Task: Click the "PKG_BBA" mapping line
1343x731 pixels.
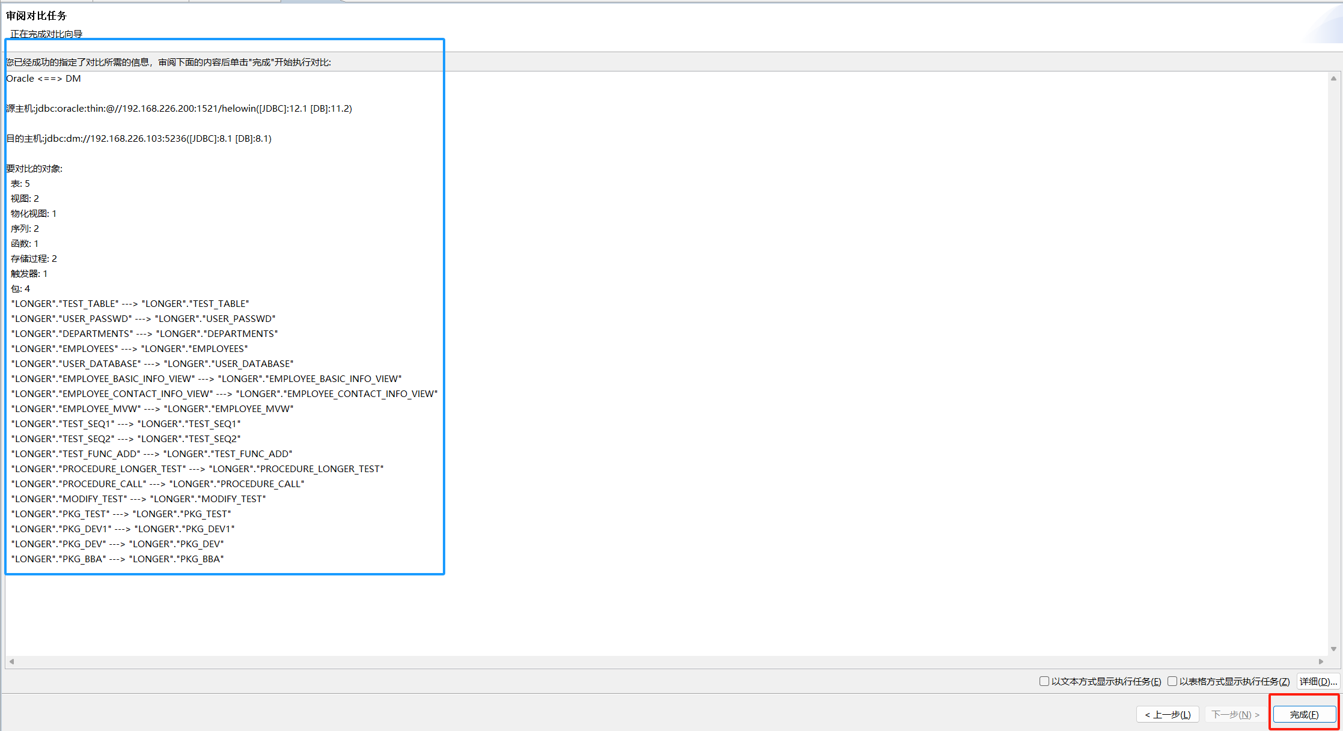Action: [117, 559]
